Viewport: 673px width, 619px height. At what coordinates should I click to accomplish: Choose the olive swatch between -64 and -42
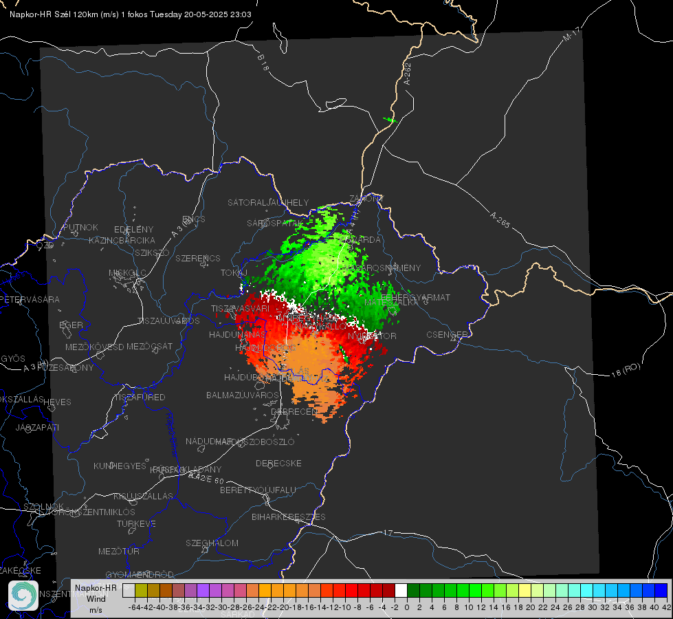coord(141,591)
